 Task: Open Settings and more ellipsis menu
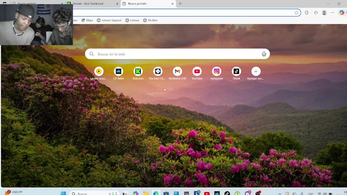[333, 13]
